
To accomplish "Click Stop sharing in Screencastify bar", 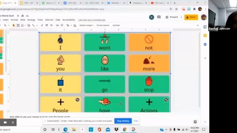I will click(123, 121).
